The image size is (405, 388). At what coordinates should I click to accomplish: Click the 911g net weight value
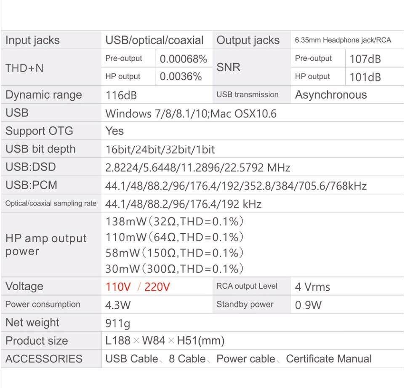coord(118,323)
